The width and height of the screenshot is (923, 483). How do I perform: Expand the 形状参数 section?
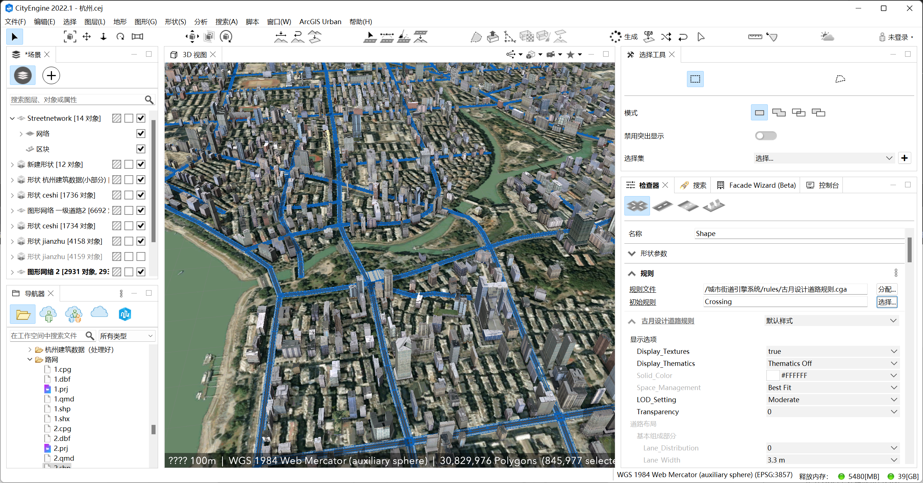(x=632, y=254)
